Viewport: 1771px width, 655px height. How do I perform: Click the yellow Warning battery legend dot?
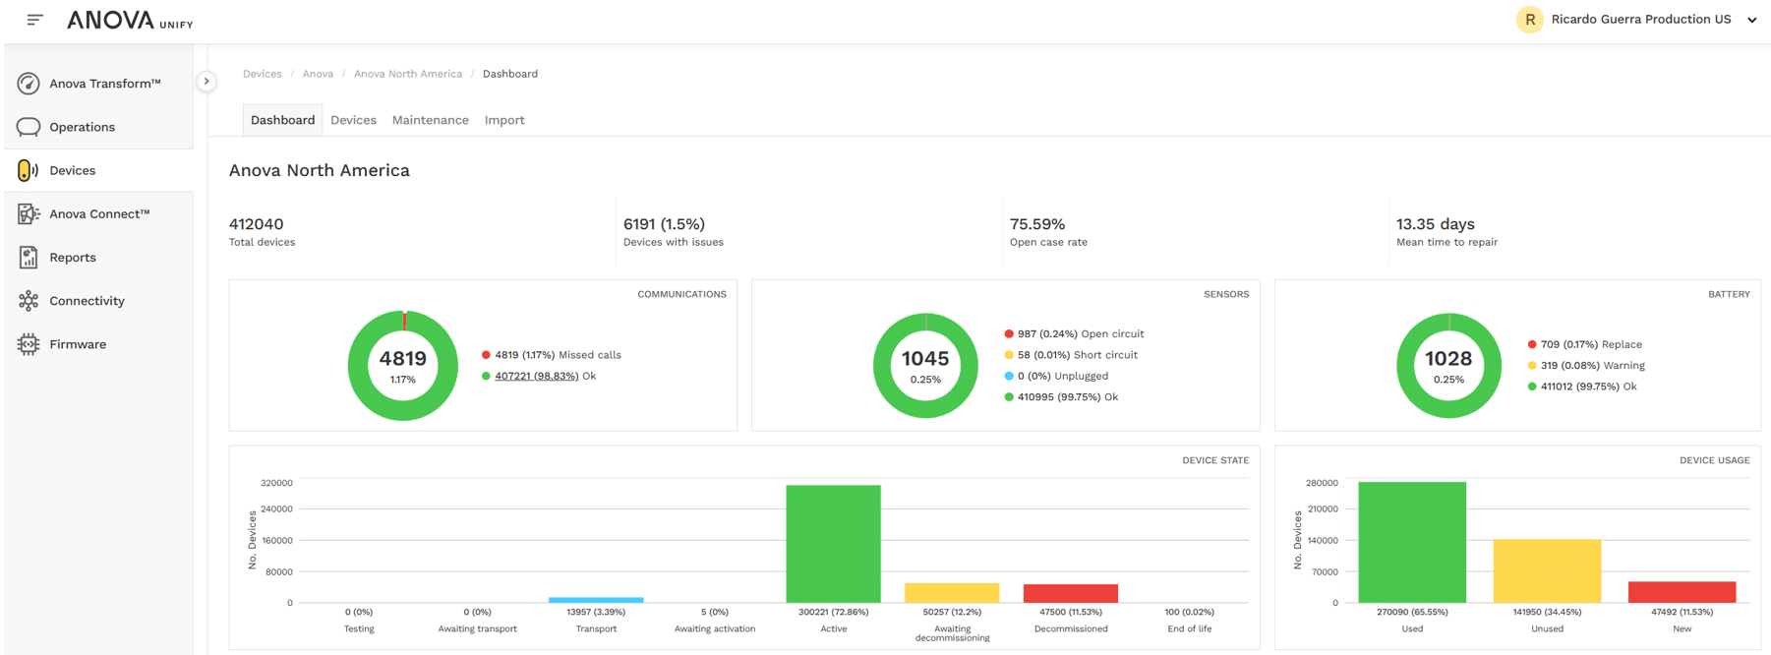click(x=1532, y=366)
